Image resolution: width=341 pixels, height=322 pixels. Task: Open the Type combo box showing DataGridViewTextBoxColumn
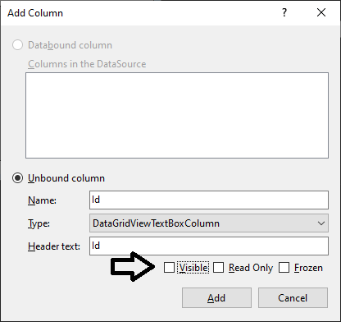[209, 223]
